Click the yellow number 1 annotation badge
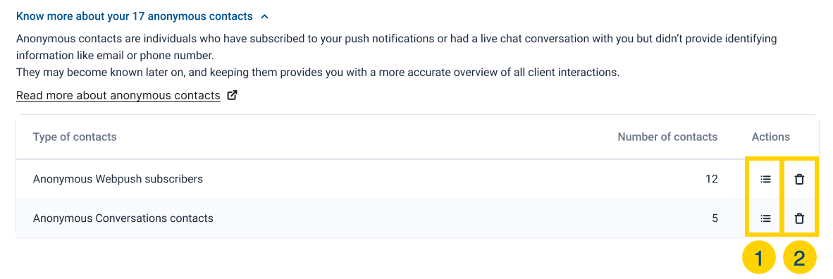Image resolution: width=833 pixels, height=279 pixels. (x=758, y=259)
